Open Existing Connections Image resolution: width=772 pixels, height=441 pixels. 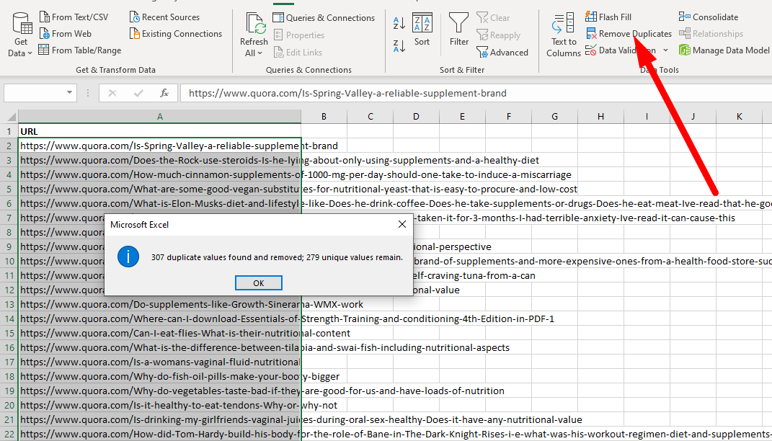tap(176, 34)
